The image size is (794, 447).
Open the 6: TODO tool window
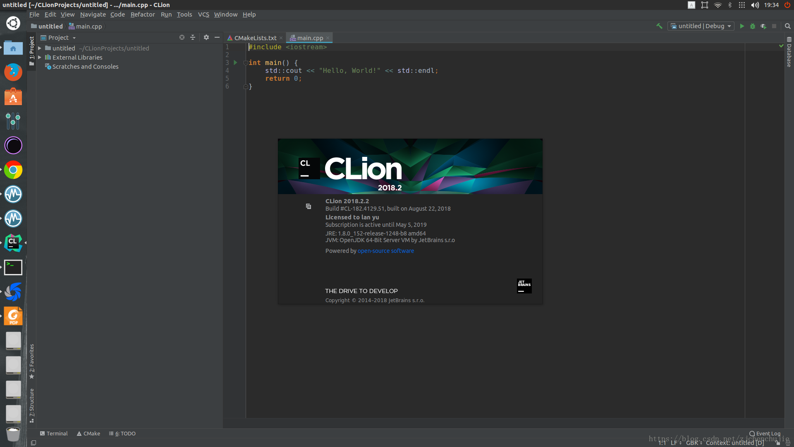122,433
